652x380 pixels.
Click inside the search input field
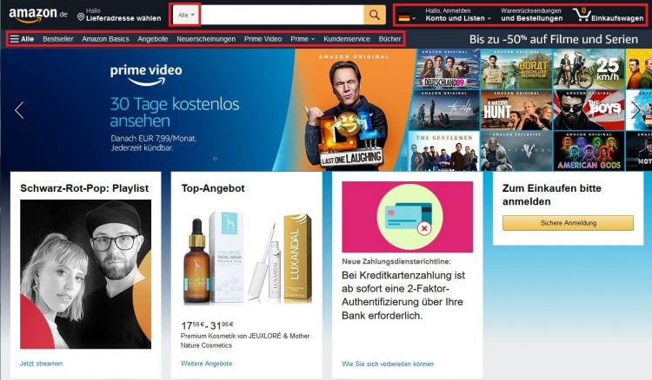point(282,15)
